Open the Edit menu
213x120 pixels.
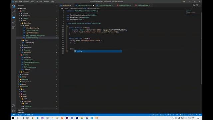[x=21, y=2]
